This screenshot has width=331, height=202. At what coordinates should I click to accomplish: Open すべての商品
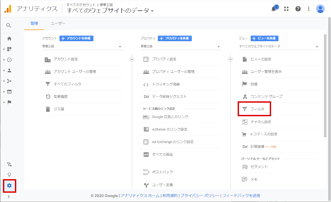tap(181, 155)
